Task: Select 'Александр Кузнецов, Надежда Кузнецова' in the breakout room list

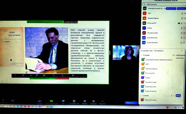Action: (x=159, y=60)
